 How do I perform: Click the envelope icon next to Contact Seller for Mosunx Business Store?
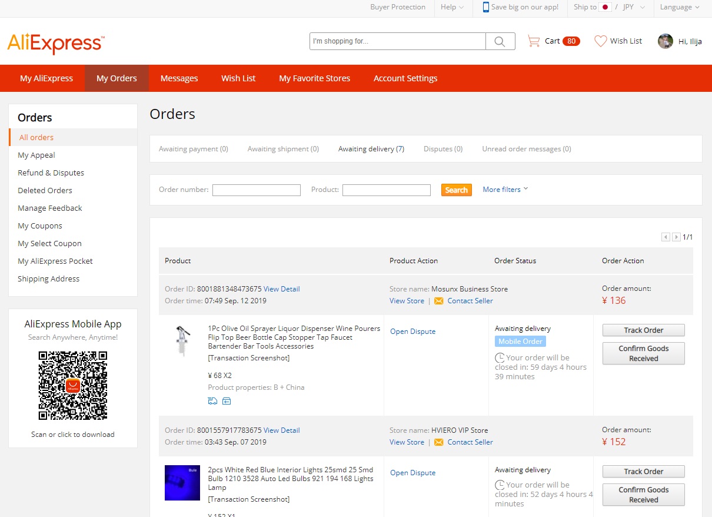[x=438, y=300]
